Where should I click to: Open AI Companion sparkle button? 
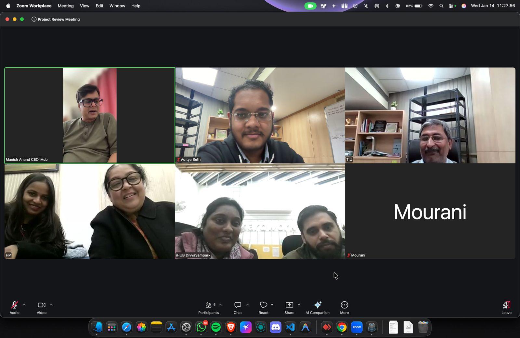tap(318, 308)
